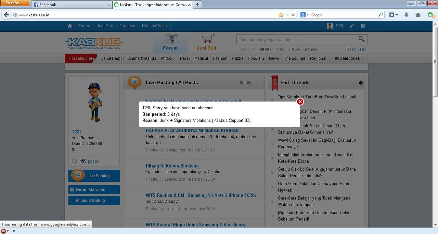Click the Google search magnifier icon

click(x=381, y=15)
